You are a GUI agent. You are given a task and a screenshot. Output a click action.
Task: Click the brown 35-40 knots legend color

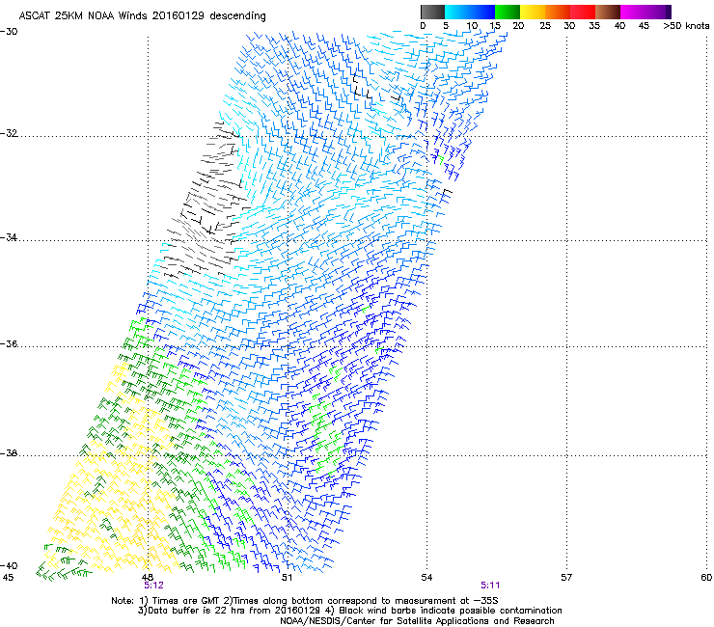(608, 12)
